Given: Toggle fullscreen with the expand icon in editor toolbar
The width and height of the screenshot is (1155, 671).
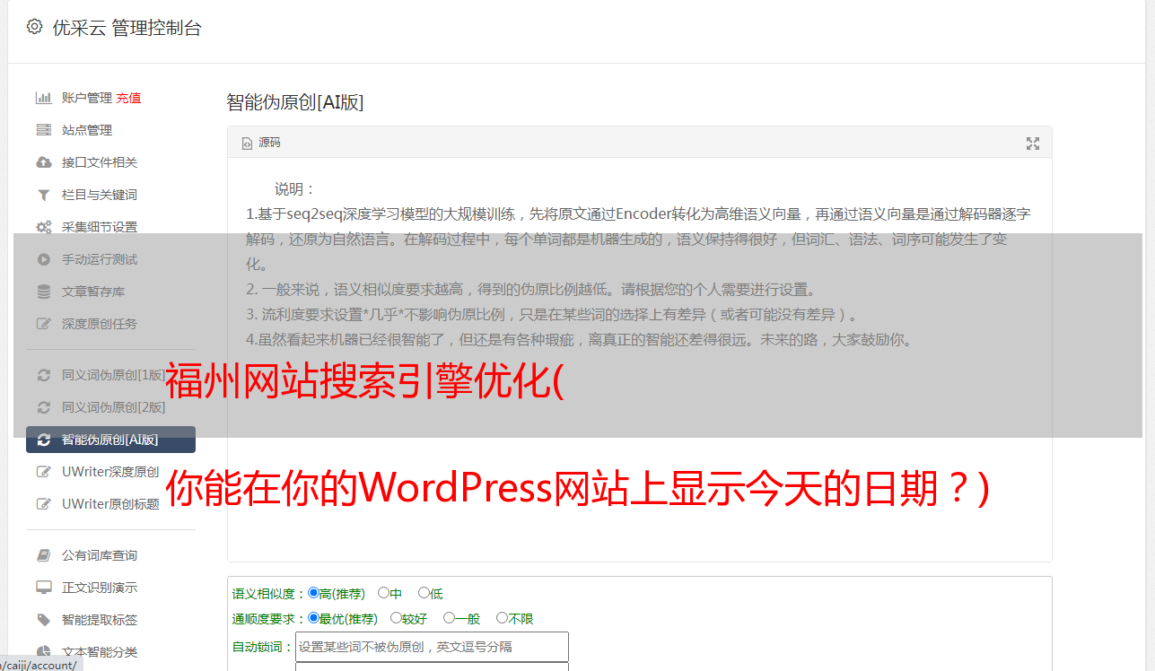Looking at the screenshot, I should pyautogui.click(x=1033, y=144).
